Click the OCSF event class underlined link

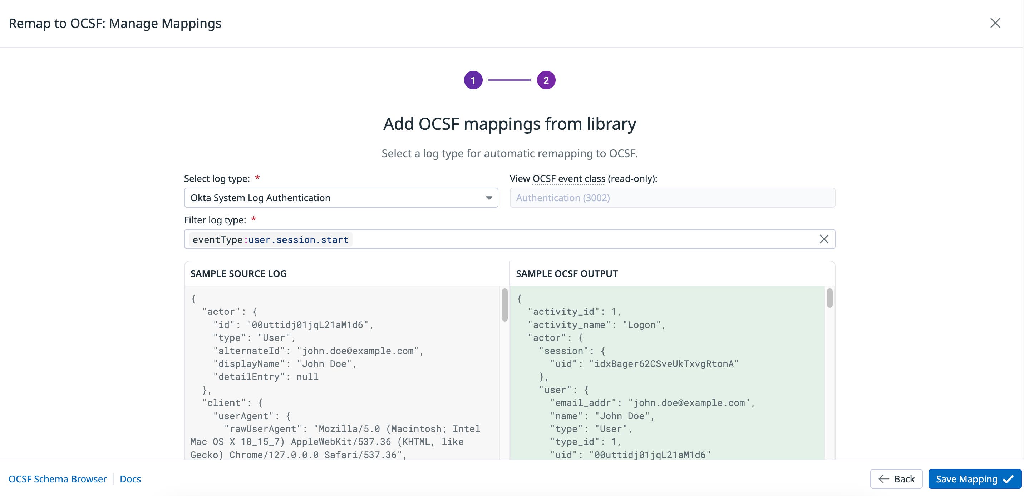[x=568, y=178]
